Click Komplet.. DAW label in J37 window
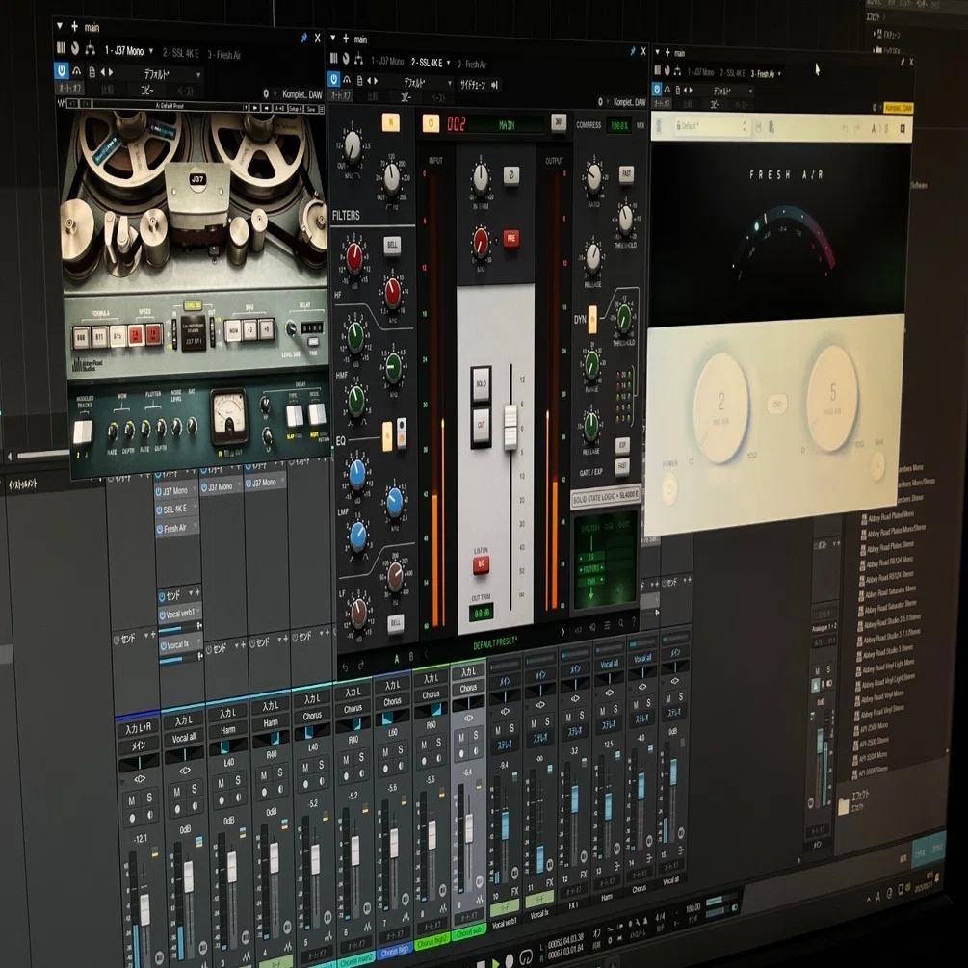This screenshot has width=968, height=968. point(301,94)
